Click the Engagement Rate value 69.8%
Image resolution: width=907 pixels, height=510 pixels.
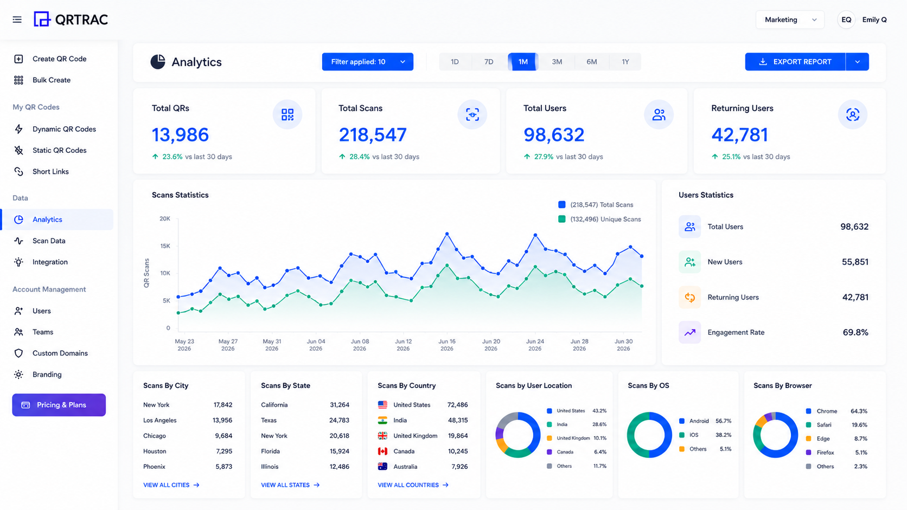tap(855, 332)
